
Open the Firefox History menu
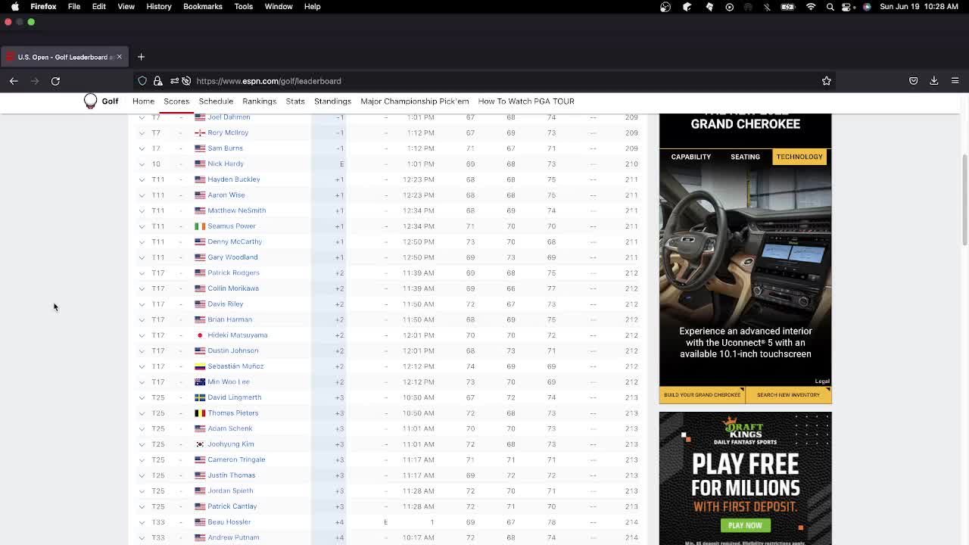pos(158,6)
